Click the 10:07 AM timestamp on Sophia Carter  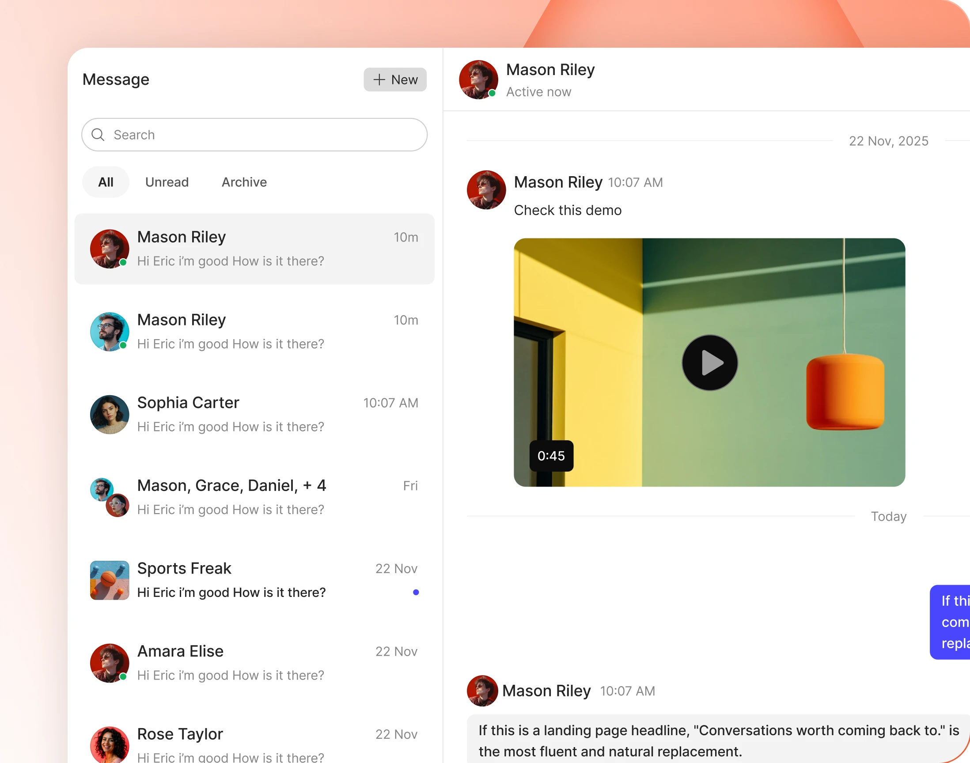(x=390, y=403)
